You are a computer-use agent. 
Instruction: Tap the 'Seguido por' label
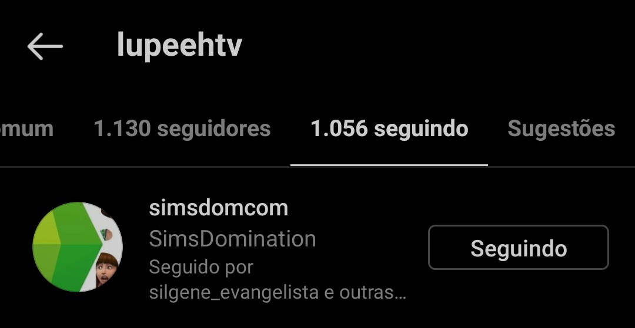click(201, 267)
